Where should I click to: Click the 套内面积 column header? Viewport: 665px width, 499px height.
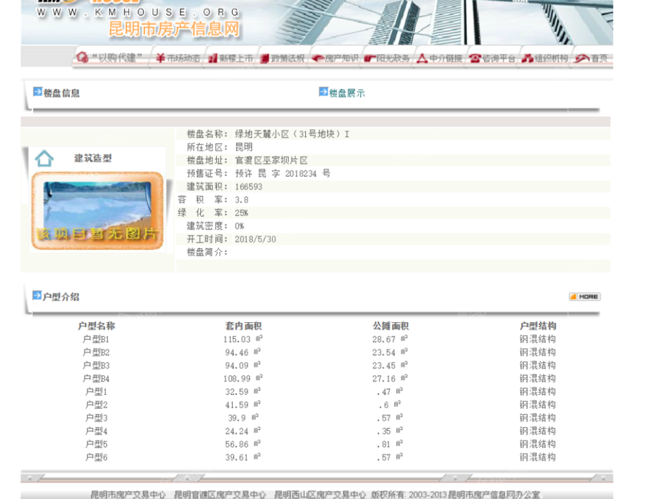coord(243,326)
